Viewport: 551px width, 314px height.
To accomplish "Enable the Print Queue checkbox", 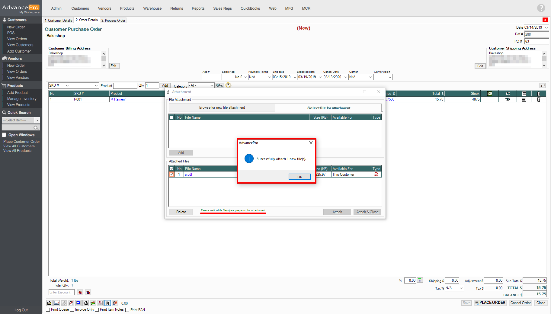I will [48, 309].
